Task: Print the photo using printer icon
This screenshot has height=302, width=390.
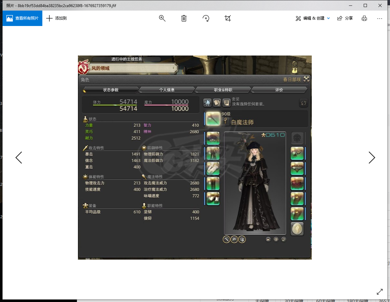Action: point(364,18)
